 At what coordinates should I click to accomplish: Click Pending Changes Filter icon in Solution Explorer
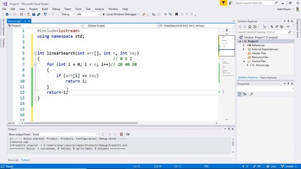tap(265, 27)
